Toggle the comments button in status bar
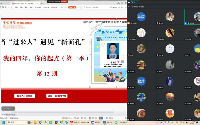Screen dimensions: 200x125 pos(84,118)
